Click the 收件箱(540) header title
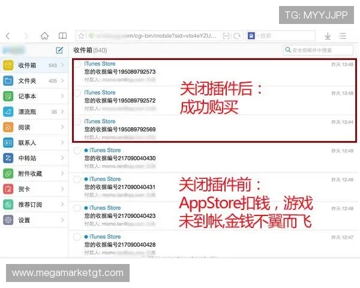Screen dimensions: 360x288 (90, 50)
